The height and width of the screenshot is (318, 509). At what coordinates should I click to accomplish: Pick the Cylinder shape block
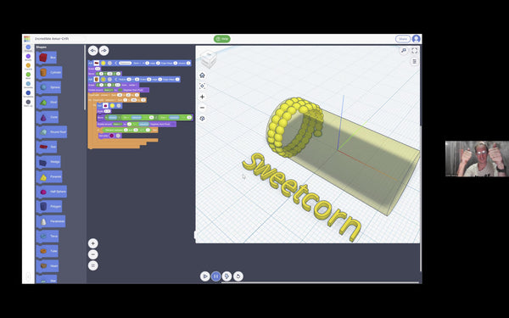[49, 72]
